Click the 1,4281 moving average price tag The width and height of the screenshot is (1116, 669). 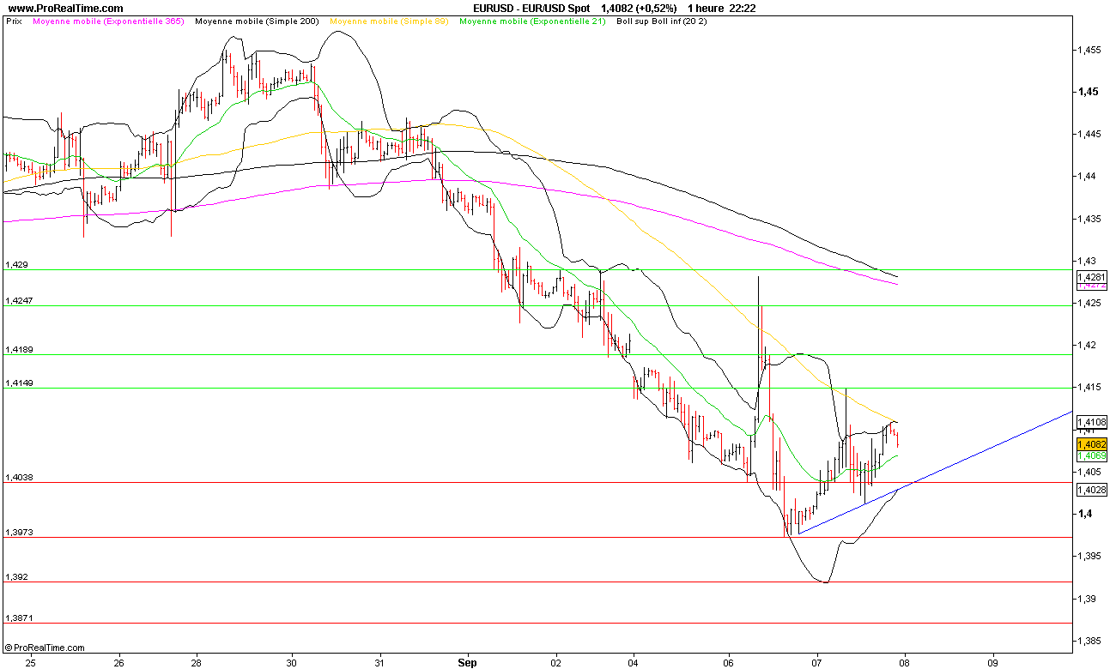tap(1091, 277)
